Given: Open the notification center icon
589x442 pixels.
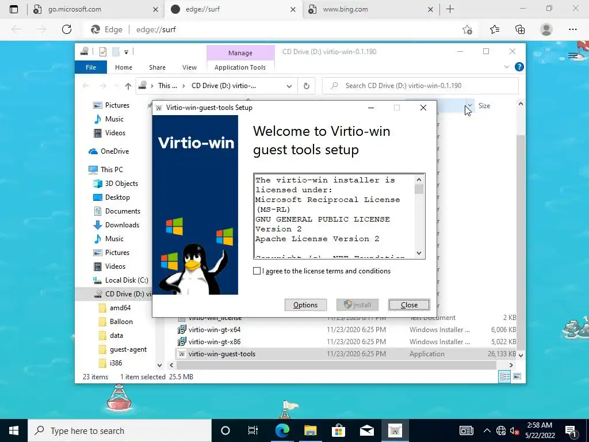Looking at the screenshot, I should (571, 430).
